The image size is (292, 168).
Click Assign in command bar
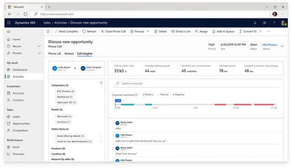pyautogui.click(x=201, y=31)
